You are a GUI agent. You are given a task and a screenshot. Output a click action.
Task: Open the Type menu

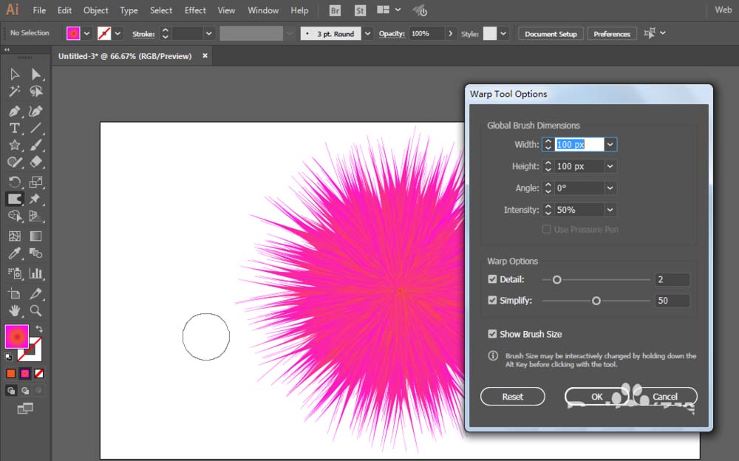[129, 10]
